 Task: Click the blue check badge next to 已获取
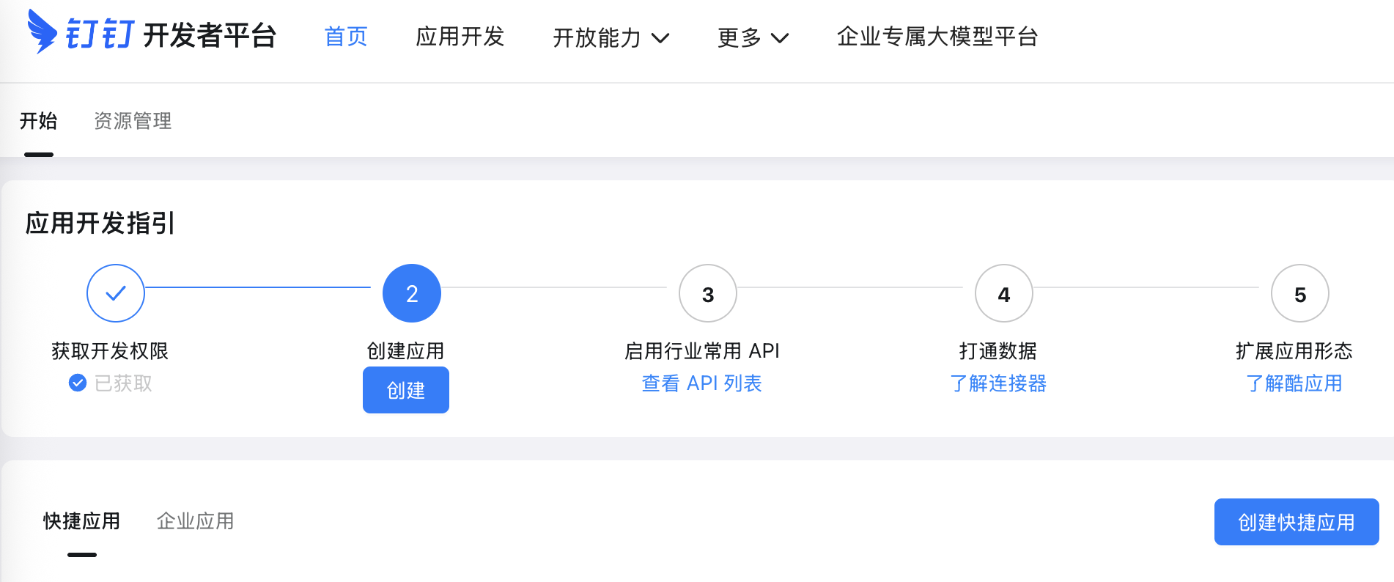tap(77, 383)
